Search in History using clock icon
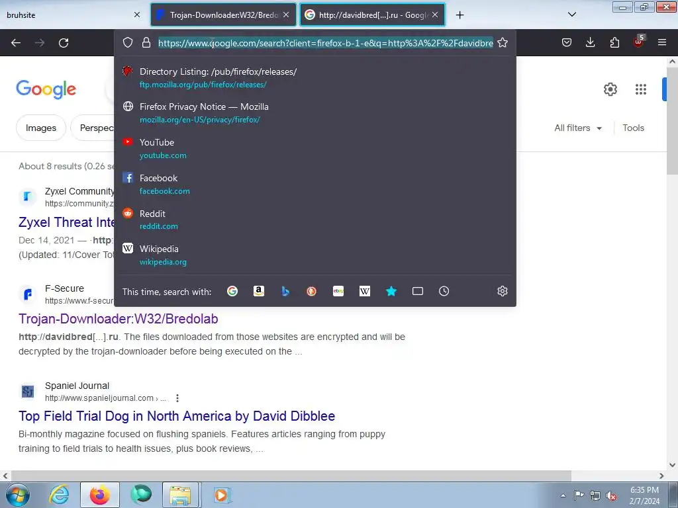This screenshot has height=508, width=678. point(444,291)
